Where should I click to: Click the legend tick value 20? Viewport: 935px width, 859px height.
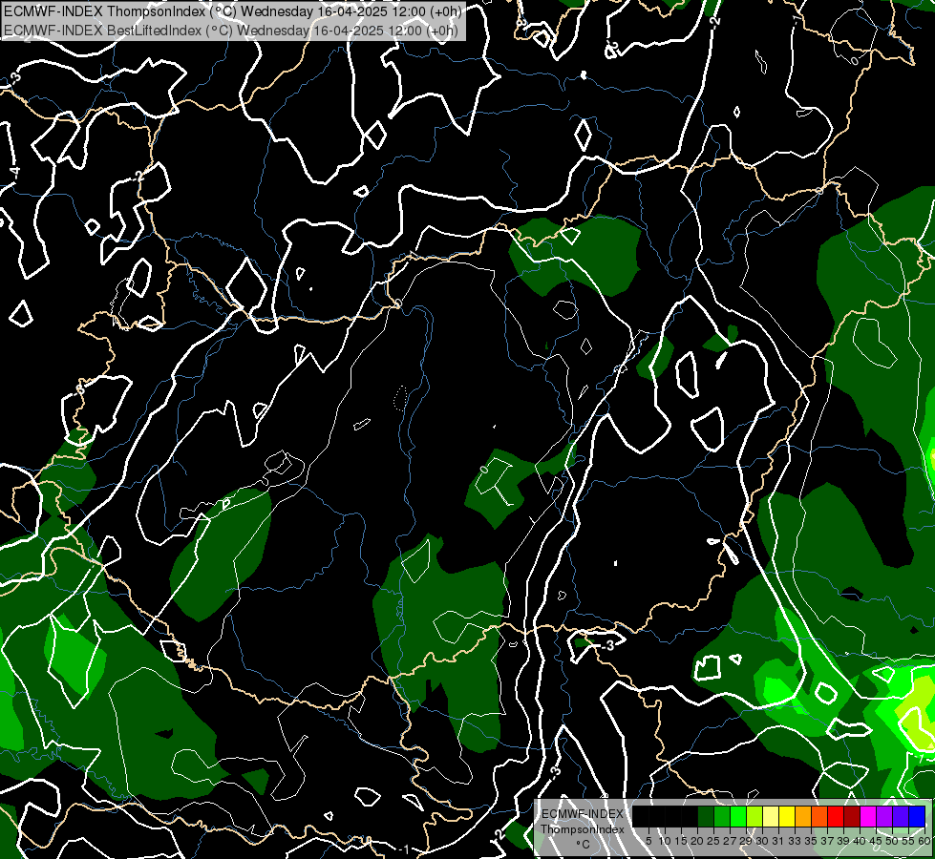pos(697,841)
